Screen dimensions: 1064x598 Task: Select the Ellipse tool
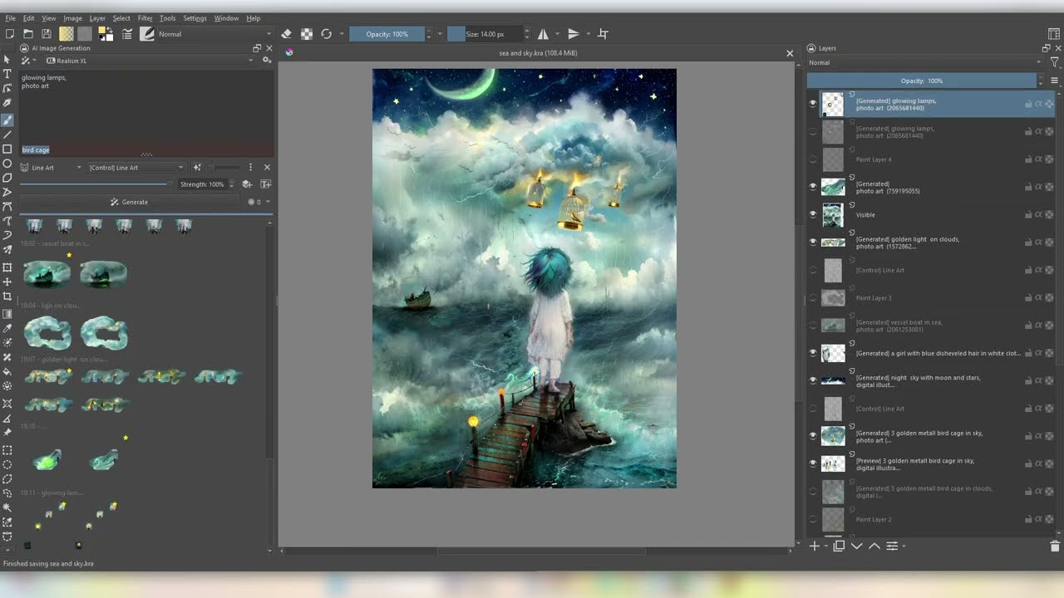7,164
